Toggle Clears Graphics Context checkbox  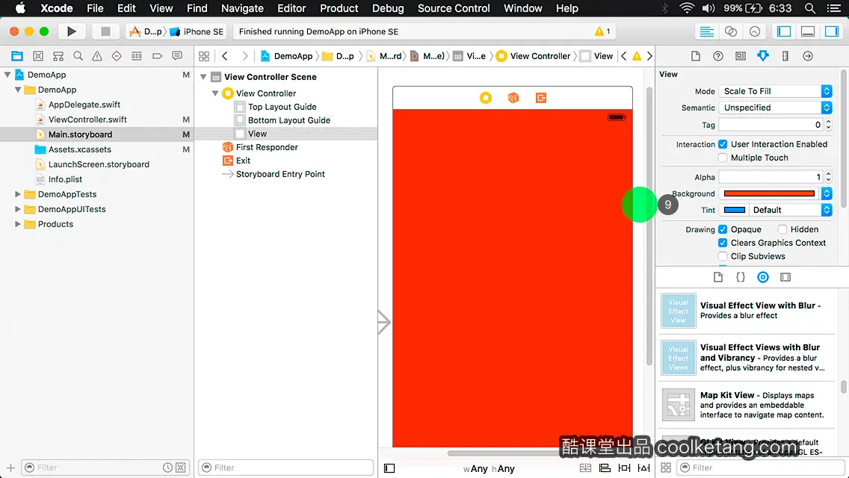(723, 243)
